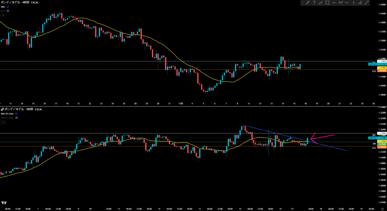Select the vertical line tool
Viewport: 387px width, 211px height.
[353, 3]
